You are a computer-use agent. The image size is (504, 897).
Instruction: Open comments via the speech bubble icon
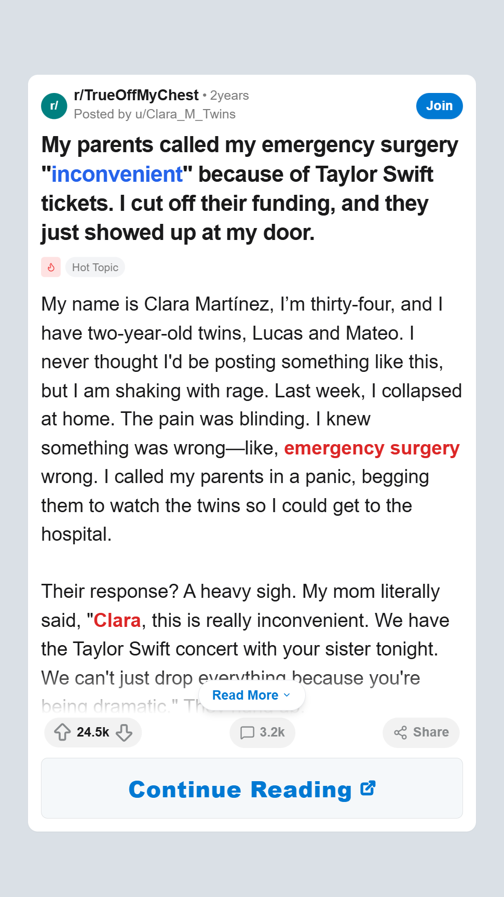tap(247, 732)
